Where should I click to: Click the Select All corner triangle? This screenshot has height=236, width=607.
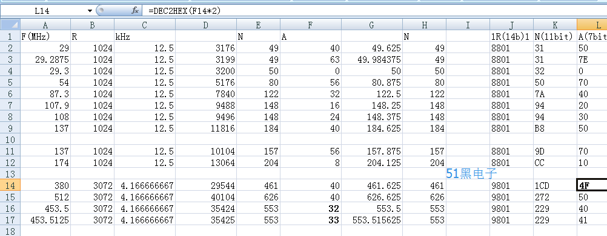10,25
